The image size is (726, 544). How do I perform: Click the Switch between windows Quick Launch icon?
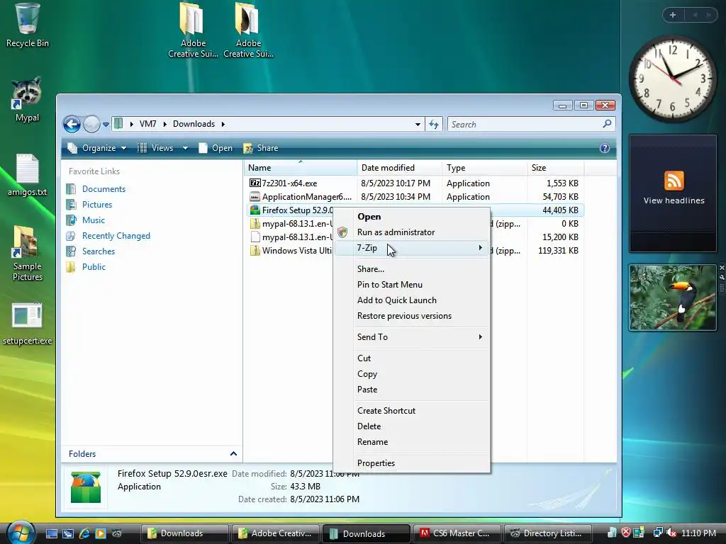68,533
